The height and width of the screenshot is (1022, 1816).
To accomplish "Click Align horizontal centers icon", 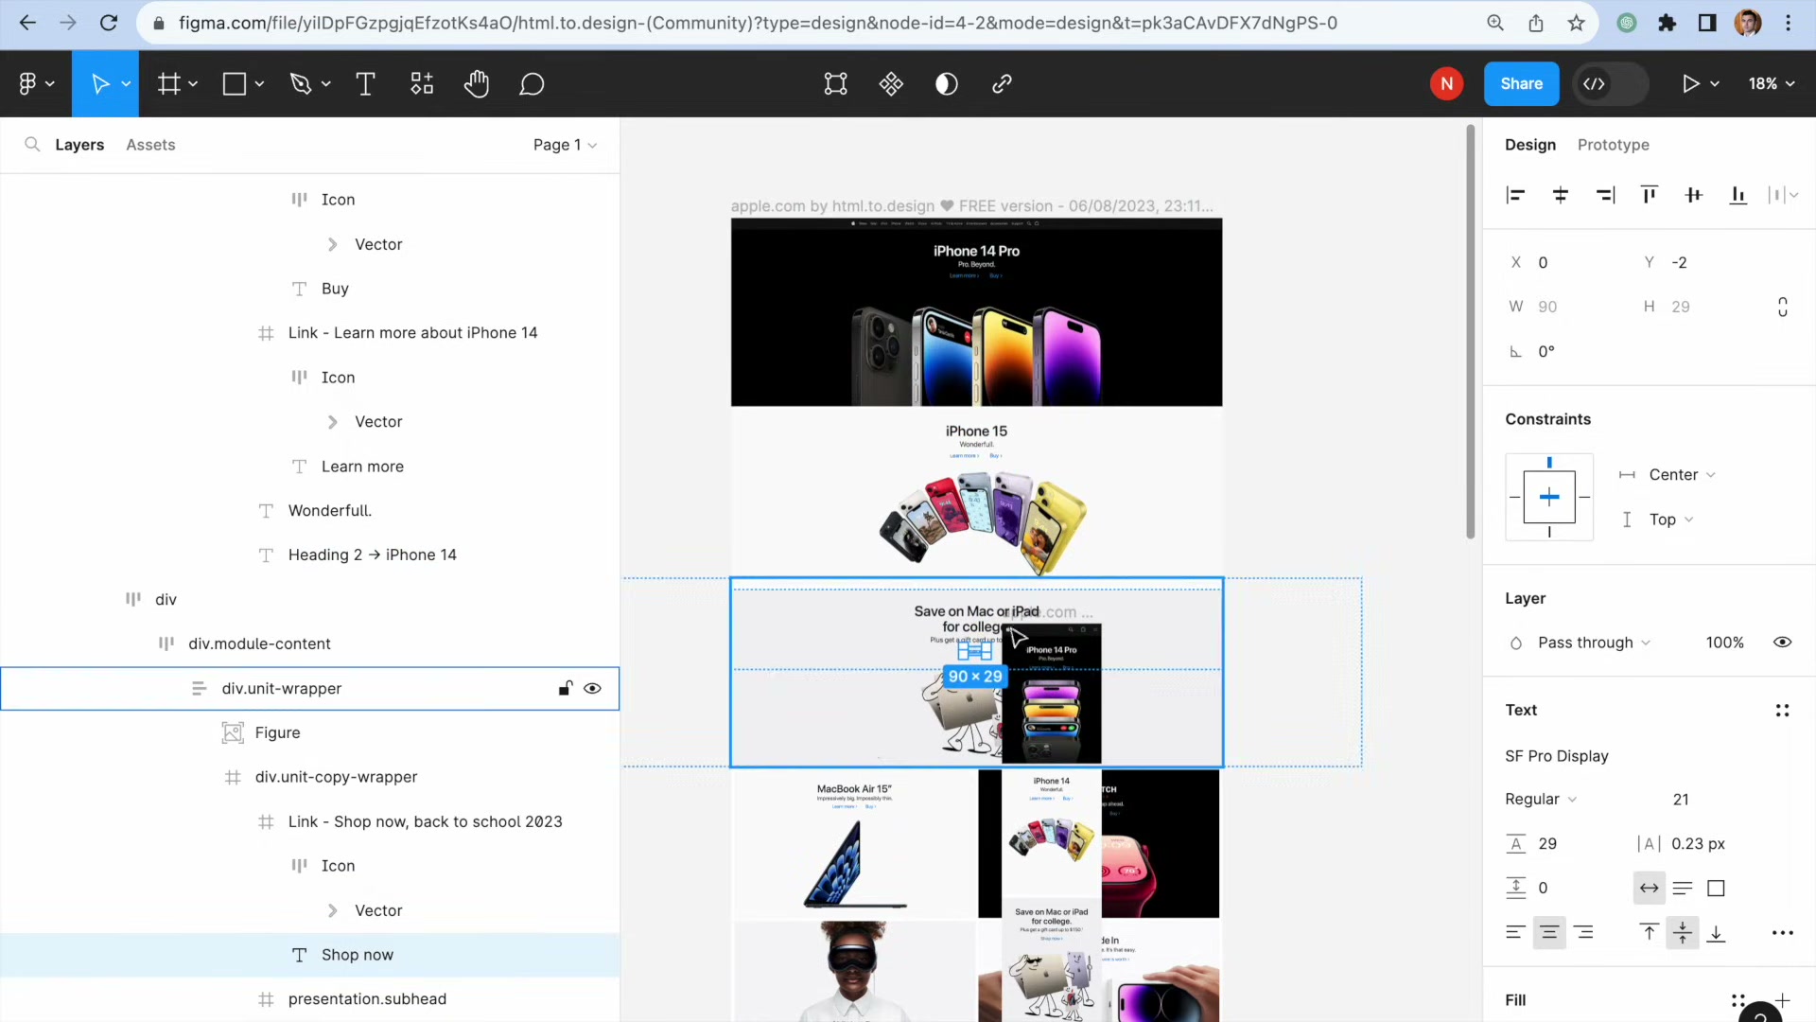I will click(1561, 195).
